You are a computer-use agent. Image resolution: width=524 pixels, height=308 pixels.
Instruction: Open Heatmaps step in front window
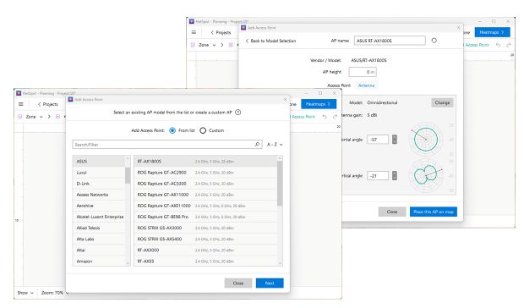(319, 104)
